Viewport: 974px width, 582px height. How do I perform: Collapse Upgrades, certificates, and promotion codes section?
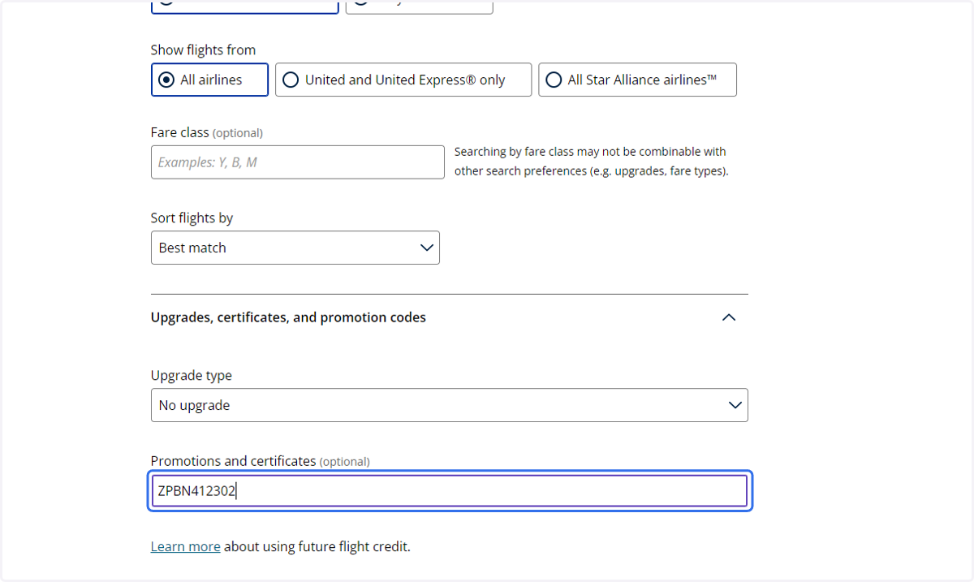click(729, 317)
